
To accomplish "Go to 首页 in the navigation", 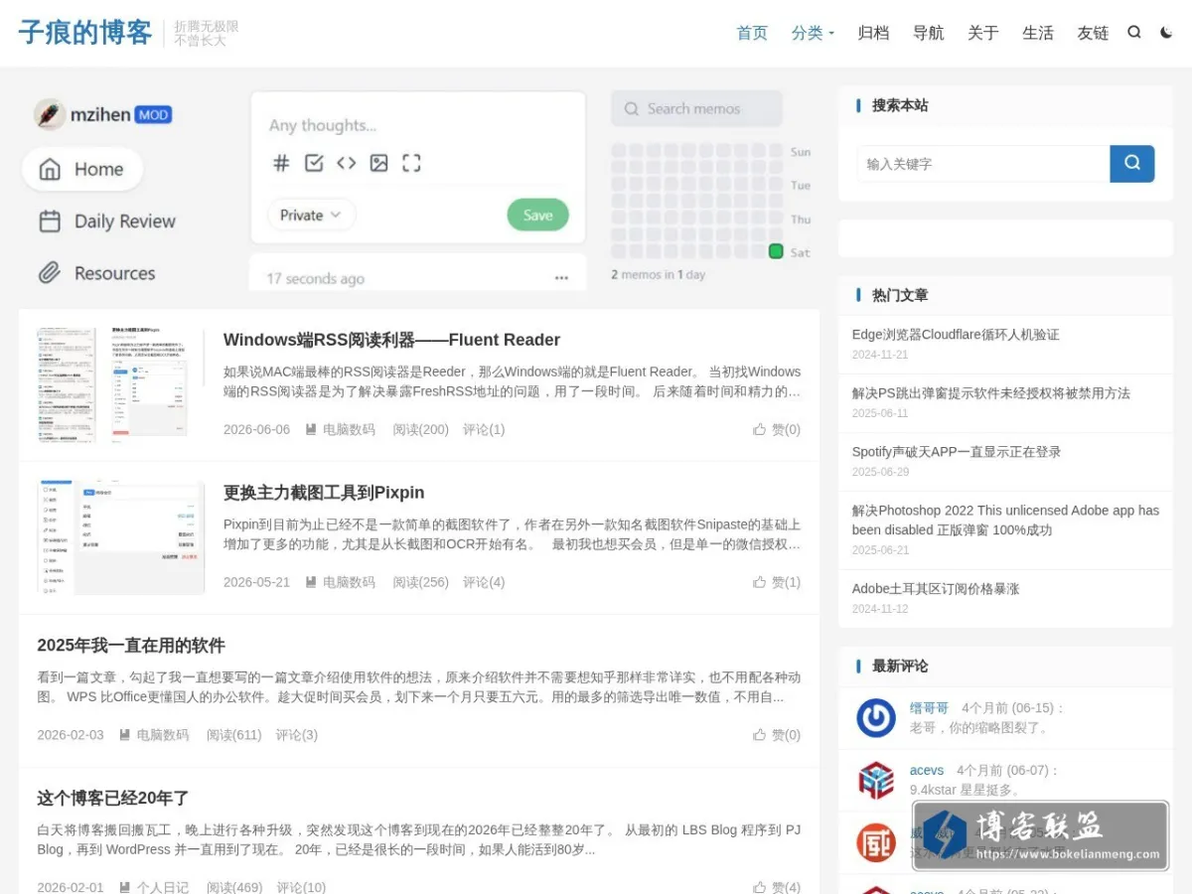I will tap(752, 33).
